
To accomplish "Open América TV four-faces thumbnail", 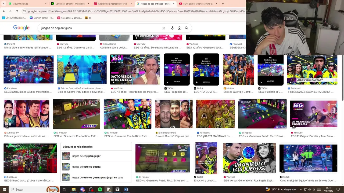I will [x=26, y=114].
